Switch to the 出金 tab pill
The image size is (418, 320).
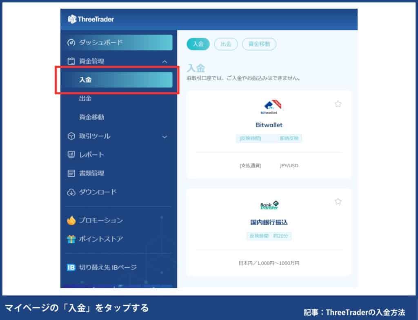coord(226,44)
